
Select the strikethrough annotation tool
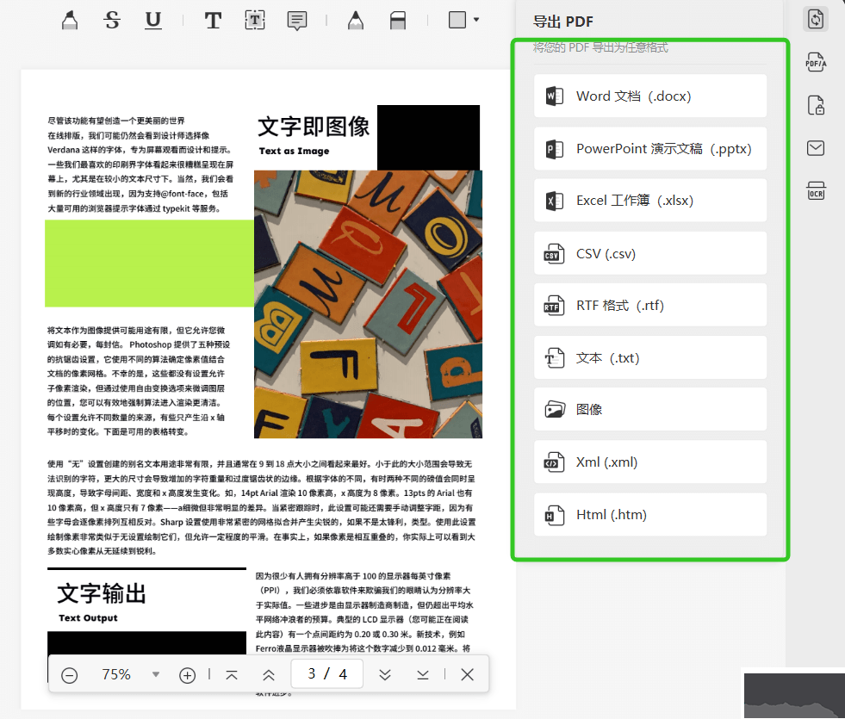[111, 19]
